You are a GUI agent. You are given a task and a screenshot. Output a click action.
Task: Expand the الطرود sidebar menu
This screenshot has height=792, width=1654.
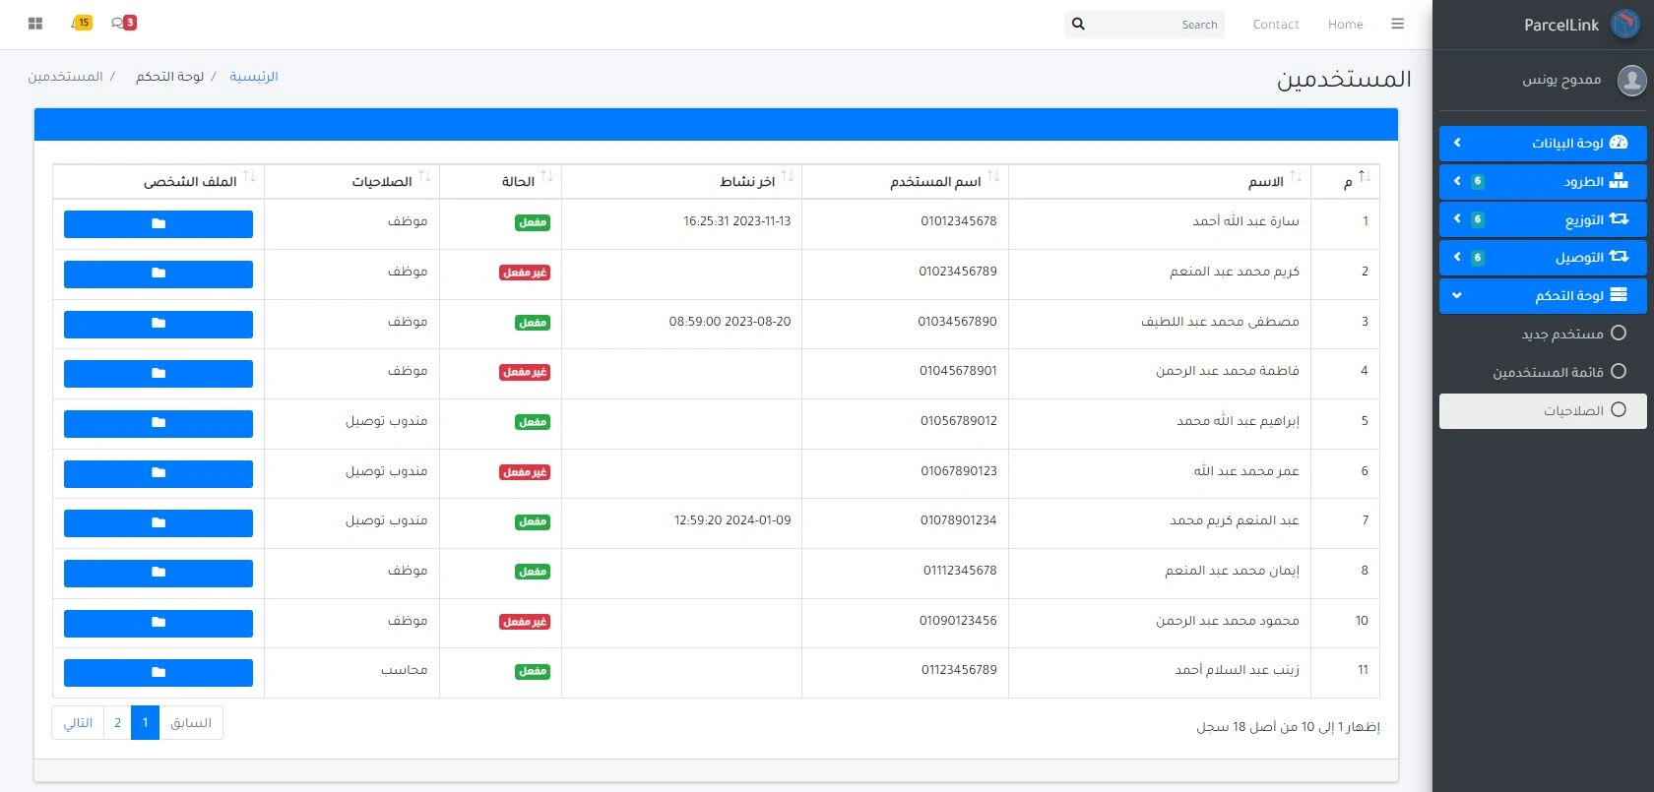pos(1543,181)
